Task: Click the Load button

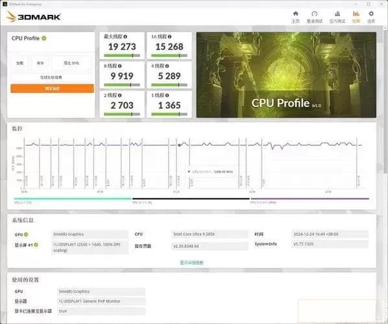Action: click(20, 64)
